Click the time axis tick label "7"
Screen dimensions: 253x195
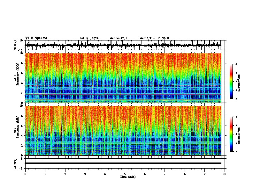(x=165, y=174)
